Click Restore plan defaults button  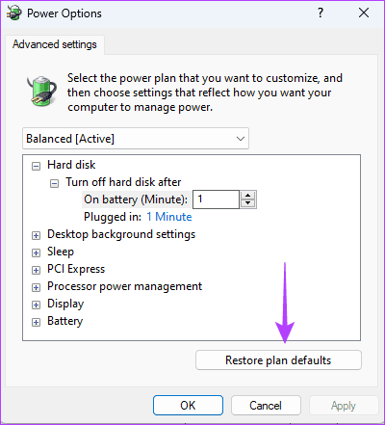click(278, 360)
